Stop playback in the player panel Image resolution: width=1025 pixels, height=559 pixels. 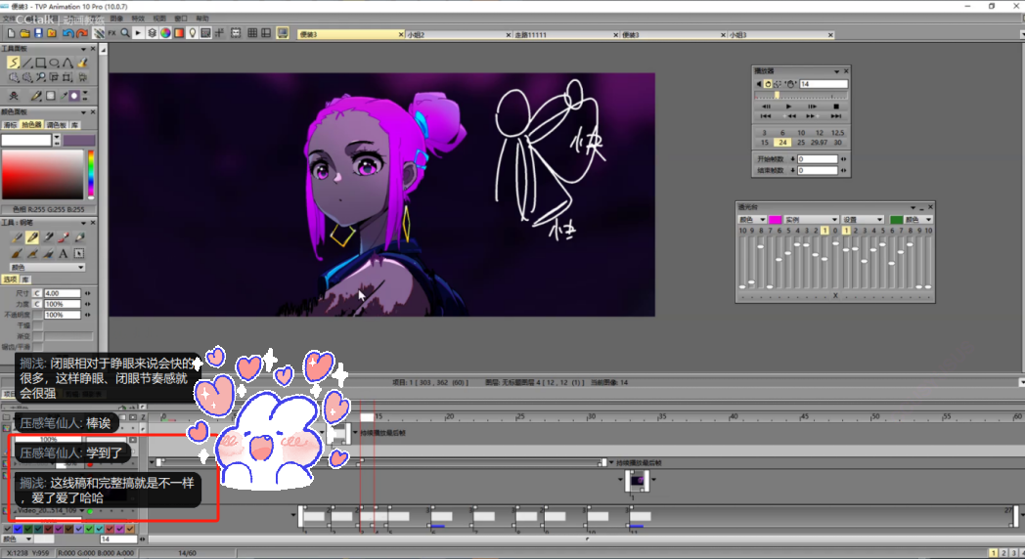point(836,107)
